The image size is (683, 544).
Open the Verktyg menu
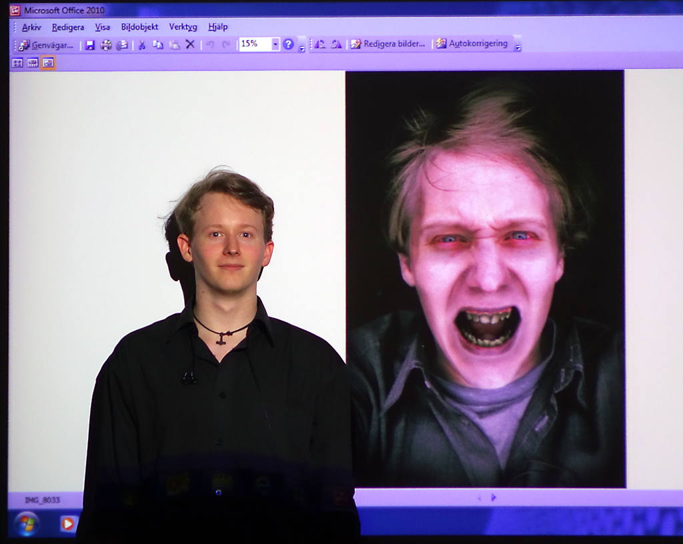click(183, 27)
